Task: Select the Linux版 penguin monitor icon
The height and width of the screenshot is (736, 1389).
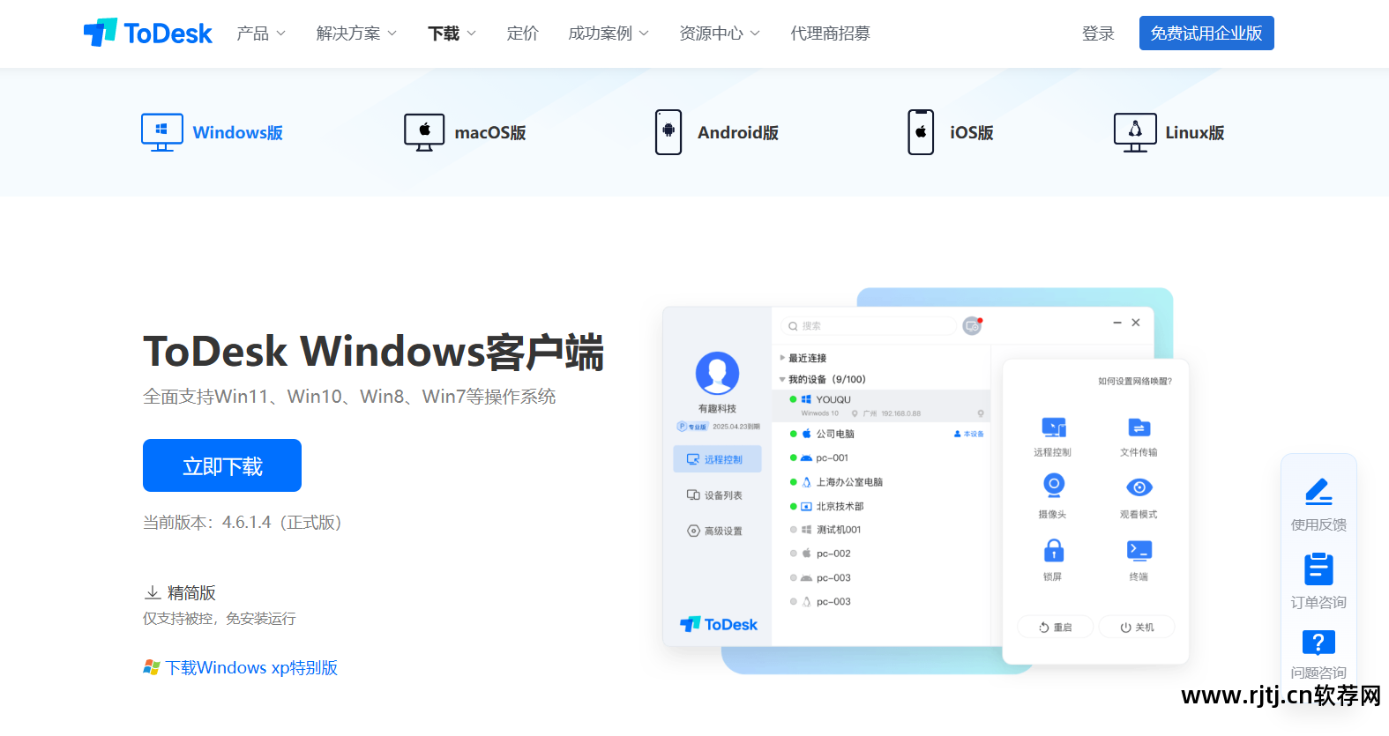Action: [x=1135, y=132]
